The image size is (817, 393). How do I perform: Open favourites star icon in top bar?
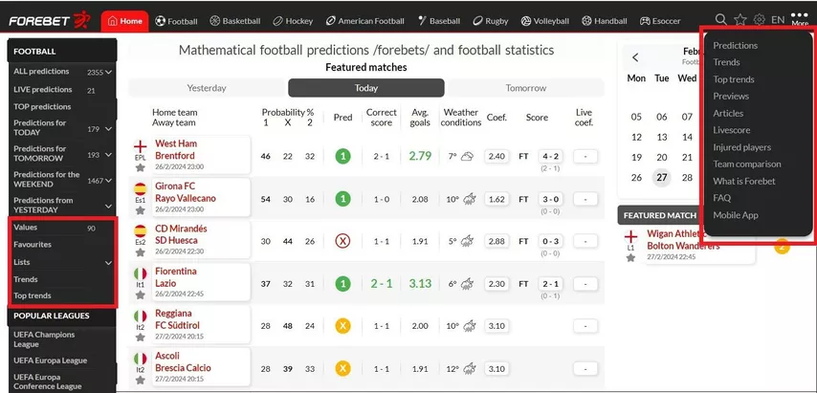click(740, 20)
